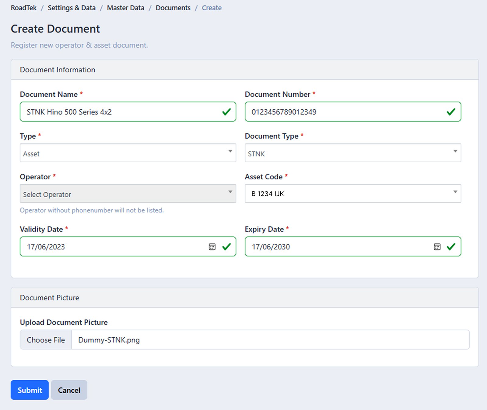Click the green checkmark beside Document Name
Image resolution: width=487 pixels, height=410 pixels.
click(x=226, y=112)
